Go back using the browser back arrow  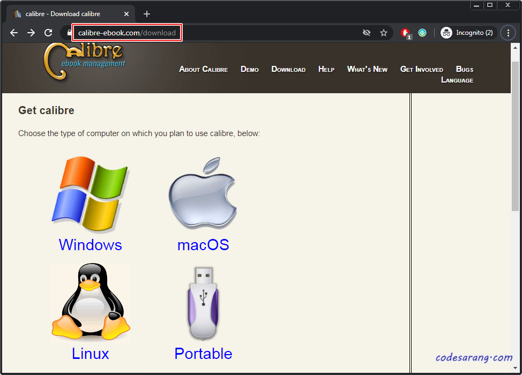tap(13, 33)
